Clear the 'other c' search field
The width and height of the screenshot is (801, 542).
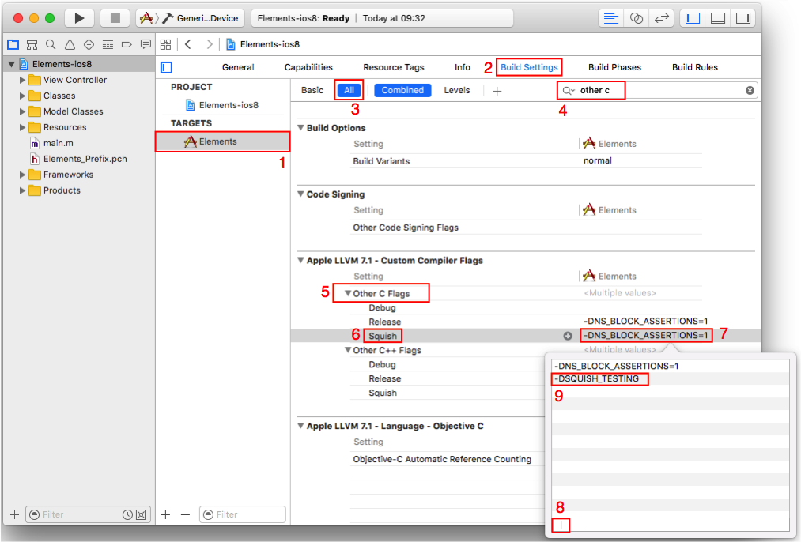(750, 90)
